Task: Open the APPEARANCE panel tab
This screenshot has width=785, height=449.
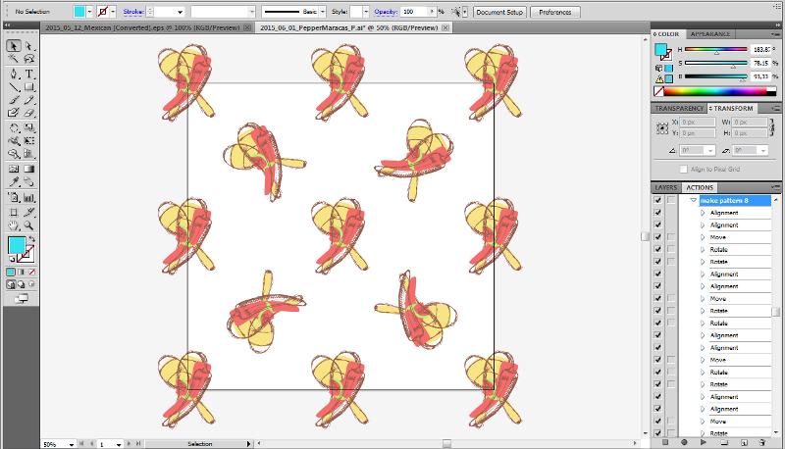Action: [x=709, y=34]
